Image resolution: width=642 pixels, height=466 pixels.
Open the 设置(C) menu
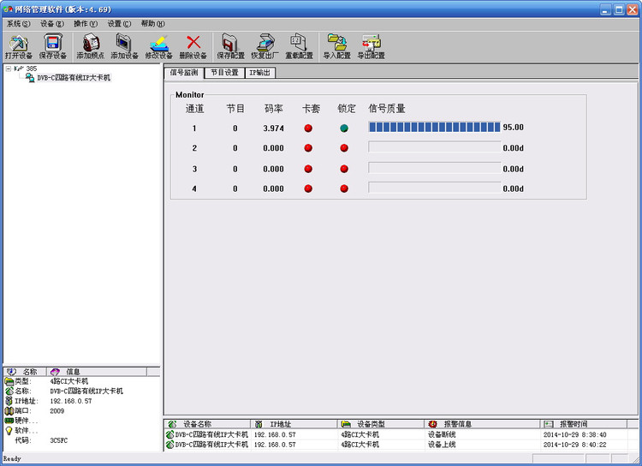(x=119, y=24)
